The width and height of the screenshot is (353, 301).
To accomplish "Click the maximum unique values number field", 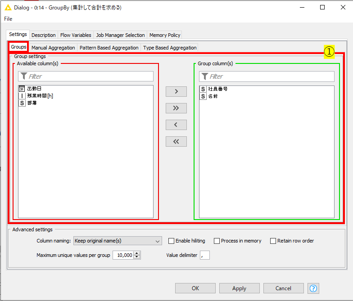I will (123, 255).
